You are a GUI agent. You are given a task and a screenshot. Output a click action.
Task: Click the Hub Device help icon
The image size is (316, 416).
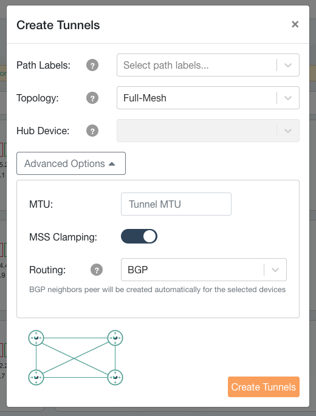92,131
